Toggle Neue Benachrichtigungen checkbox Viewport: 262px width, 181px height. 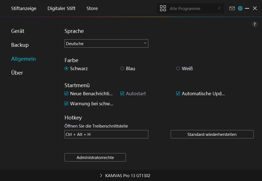(66, 94)
